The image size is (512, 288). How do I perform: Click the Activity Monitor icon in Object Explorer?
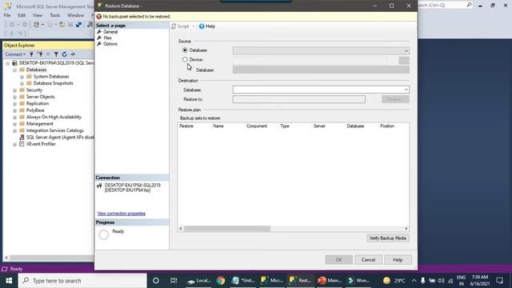(x=73, y=54)
